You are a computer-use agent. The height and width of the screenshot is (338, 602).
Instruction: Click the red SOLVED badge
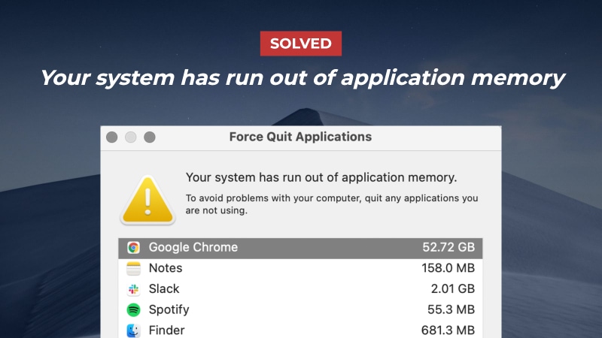[301, 44]
